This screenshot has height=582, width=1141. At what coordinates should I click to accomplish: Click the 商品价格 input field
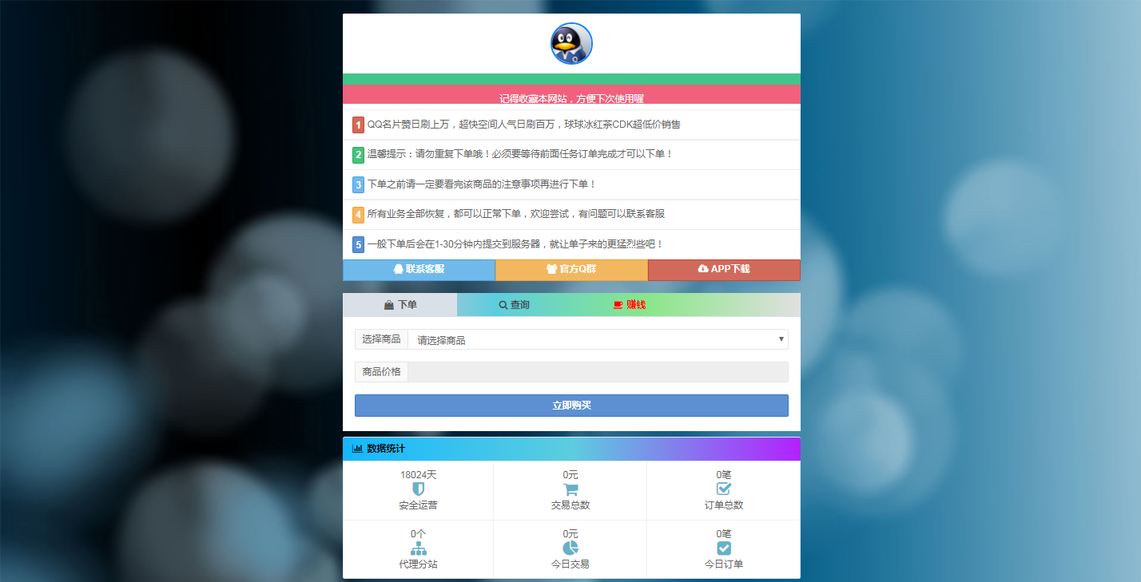click(597, 372)
